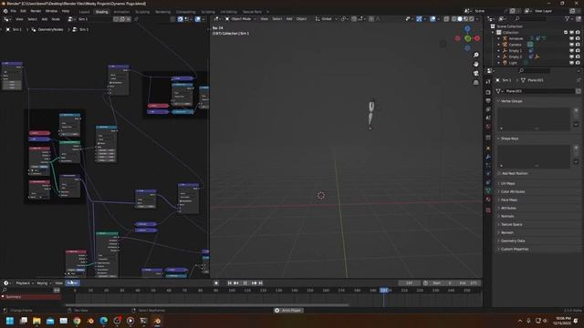Add a vertex group with plus button

click(576, 110)
